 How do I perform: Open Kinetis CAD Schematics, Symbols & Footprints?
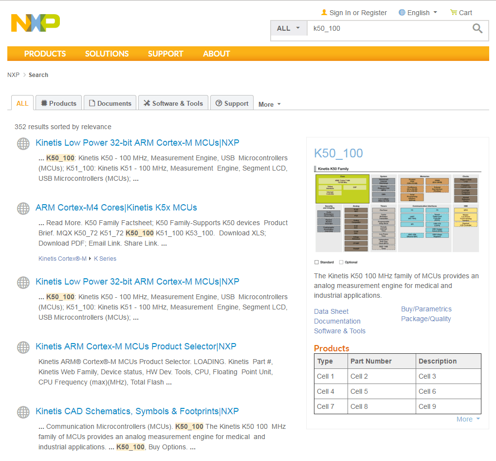coord(137,411)
